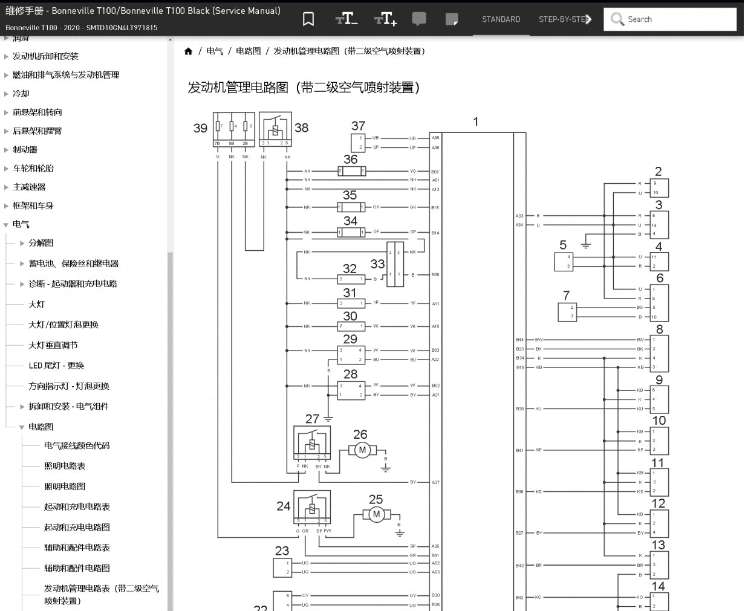Viewport: 745px width, 611px height.
Task: Click the right arrow next to STEP-BY-STEP
Action: coord(591,19)
